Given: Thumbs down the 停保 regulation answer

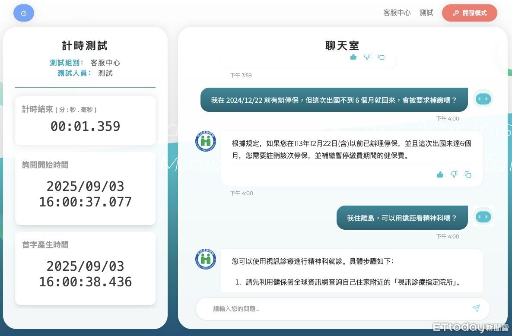Looking at the screenshot, I should pyautogui.click(x=454, y=174).
